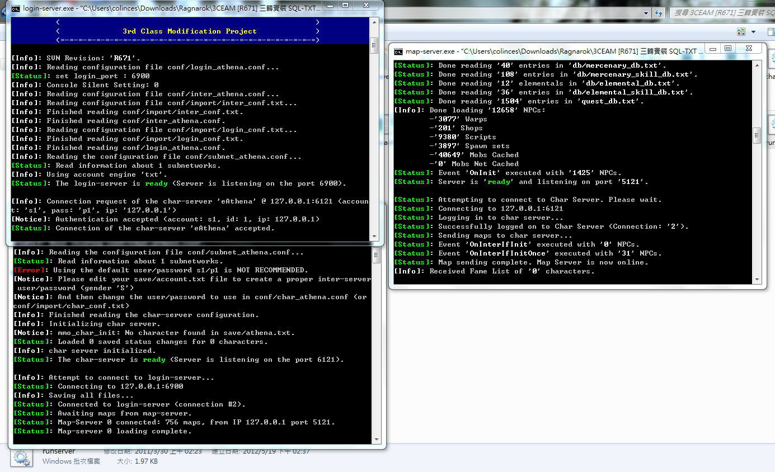Select the runserver batch file gear icon
The width and height of the screenshot is (775, 472).
22,458
